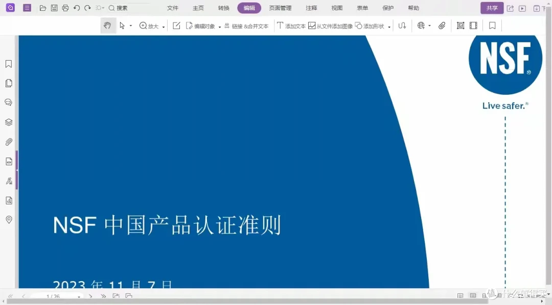Click the open file folder icon
The width and height of the screenshot is (552, 305).
click(x=43, y=8)
